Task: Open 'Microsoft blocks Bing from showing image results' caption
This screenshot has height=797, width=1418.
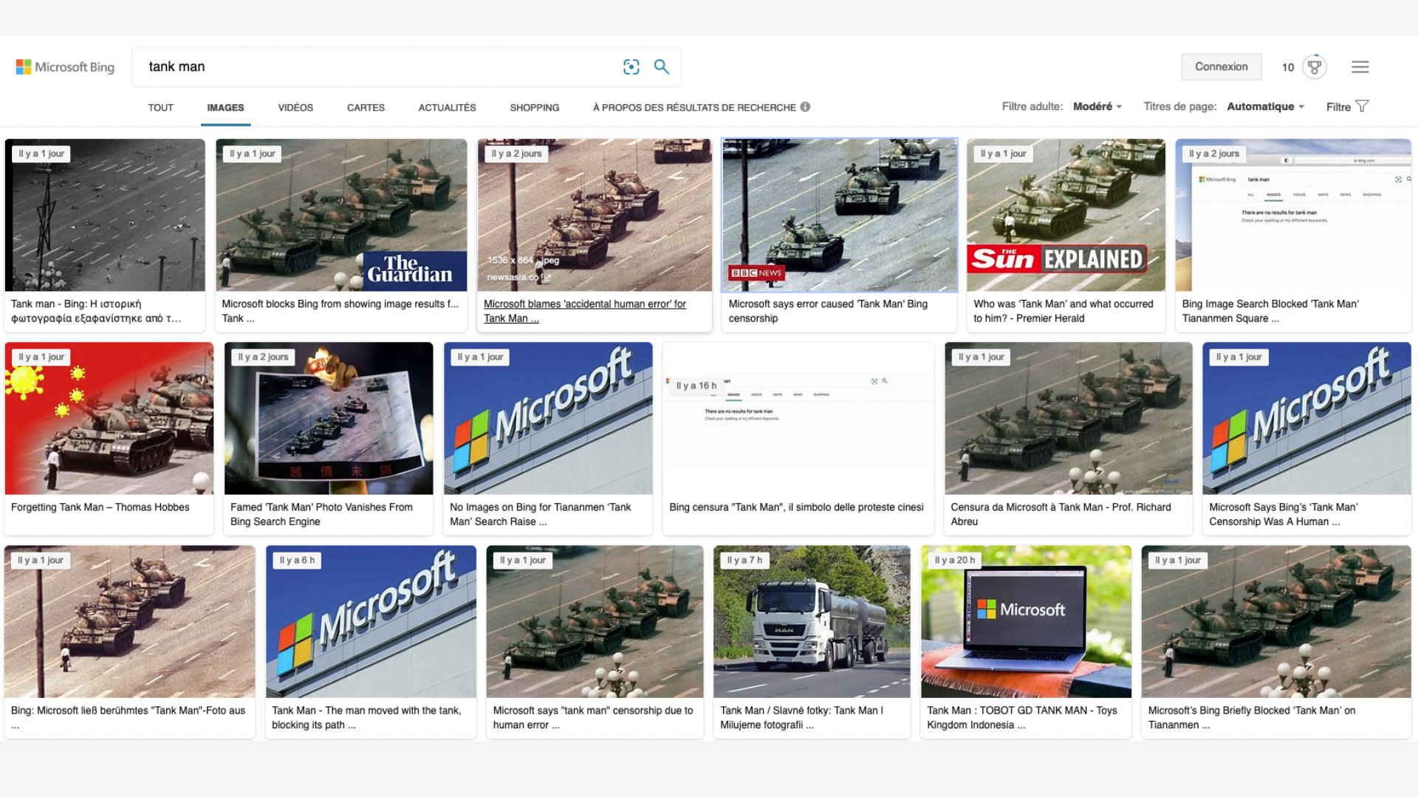Action: point(340,311)
